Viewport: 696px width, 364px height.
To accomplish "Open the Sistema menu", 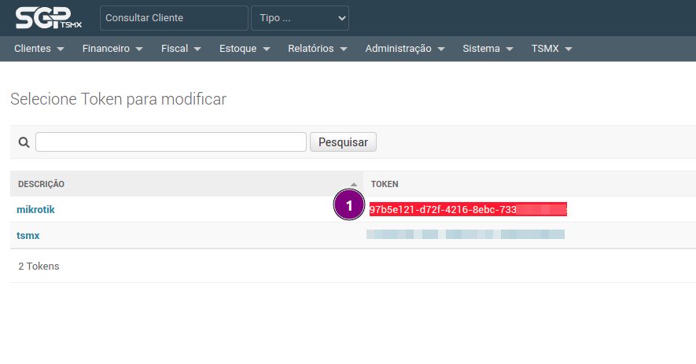I will point(488,49).
